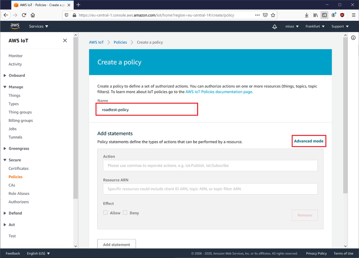Screen dimensions: 359x258
Task: Open the notifications bell icon
Action: [x=275, y=27]
